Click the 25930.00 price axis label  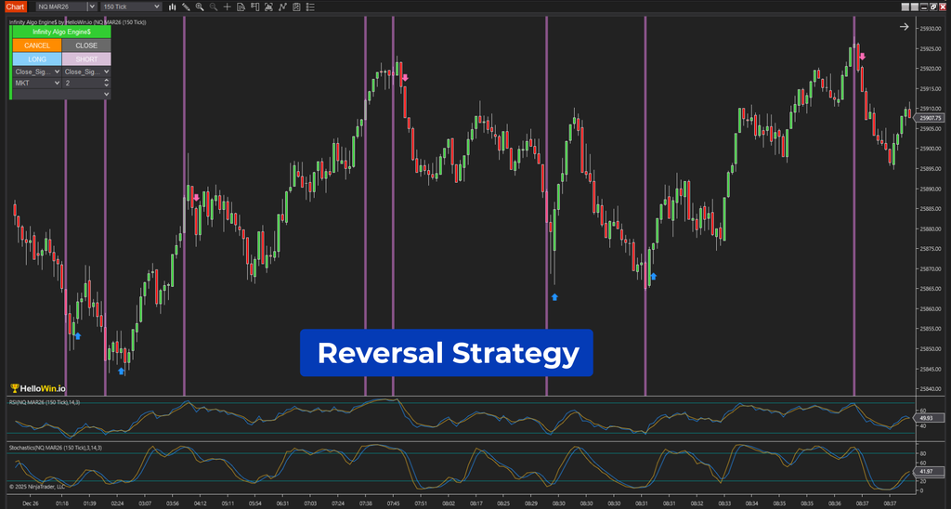click(931, 29)
